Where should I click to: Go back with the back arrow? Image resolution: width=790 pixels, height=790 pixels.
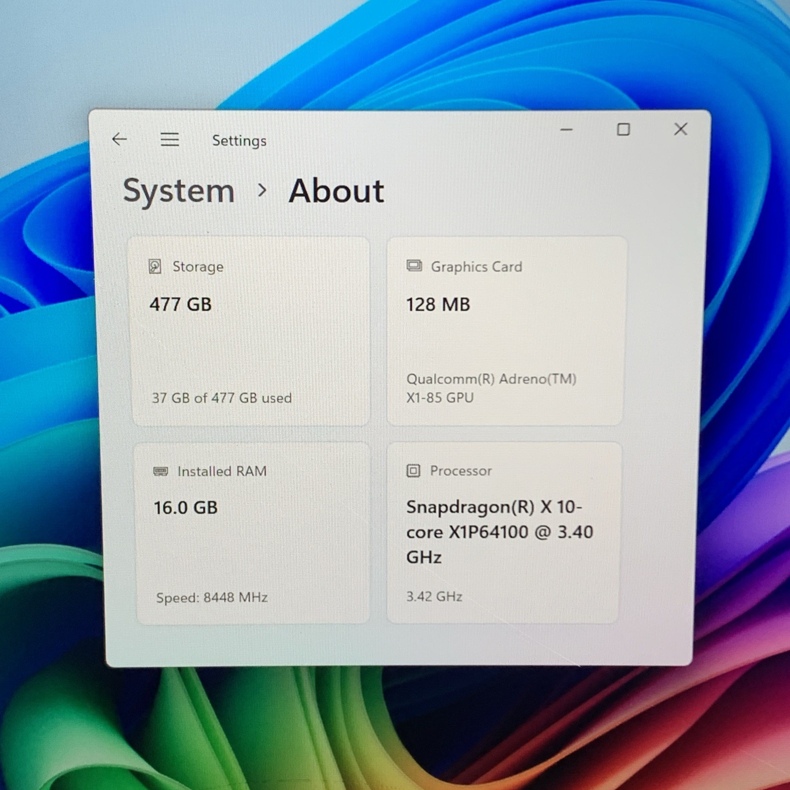[x=119, y=139]
